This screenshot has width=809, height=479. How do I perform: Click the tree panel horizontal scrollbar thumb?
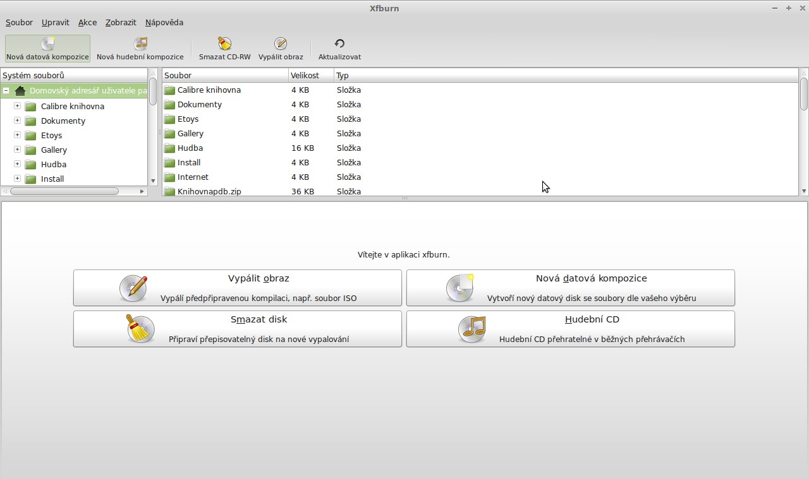pos(64,191)
